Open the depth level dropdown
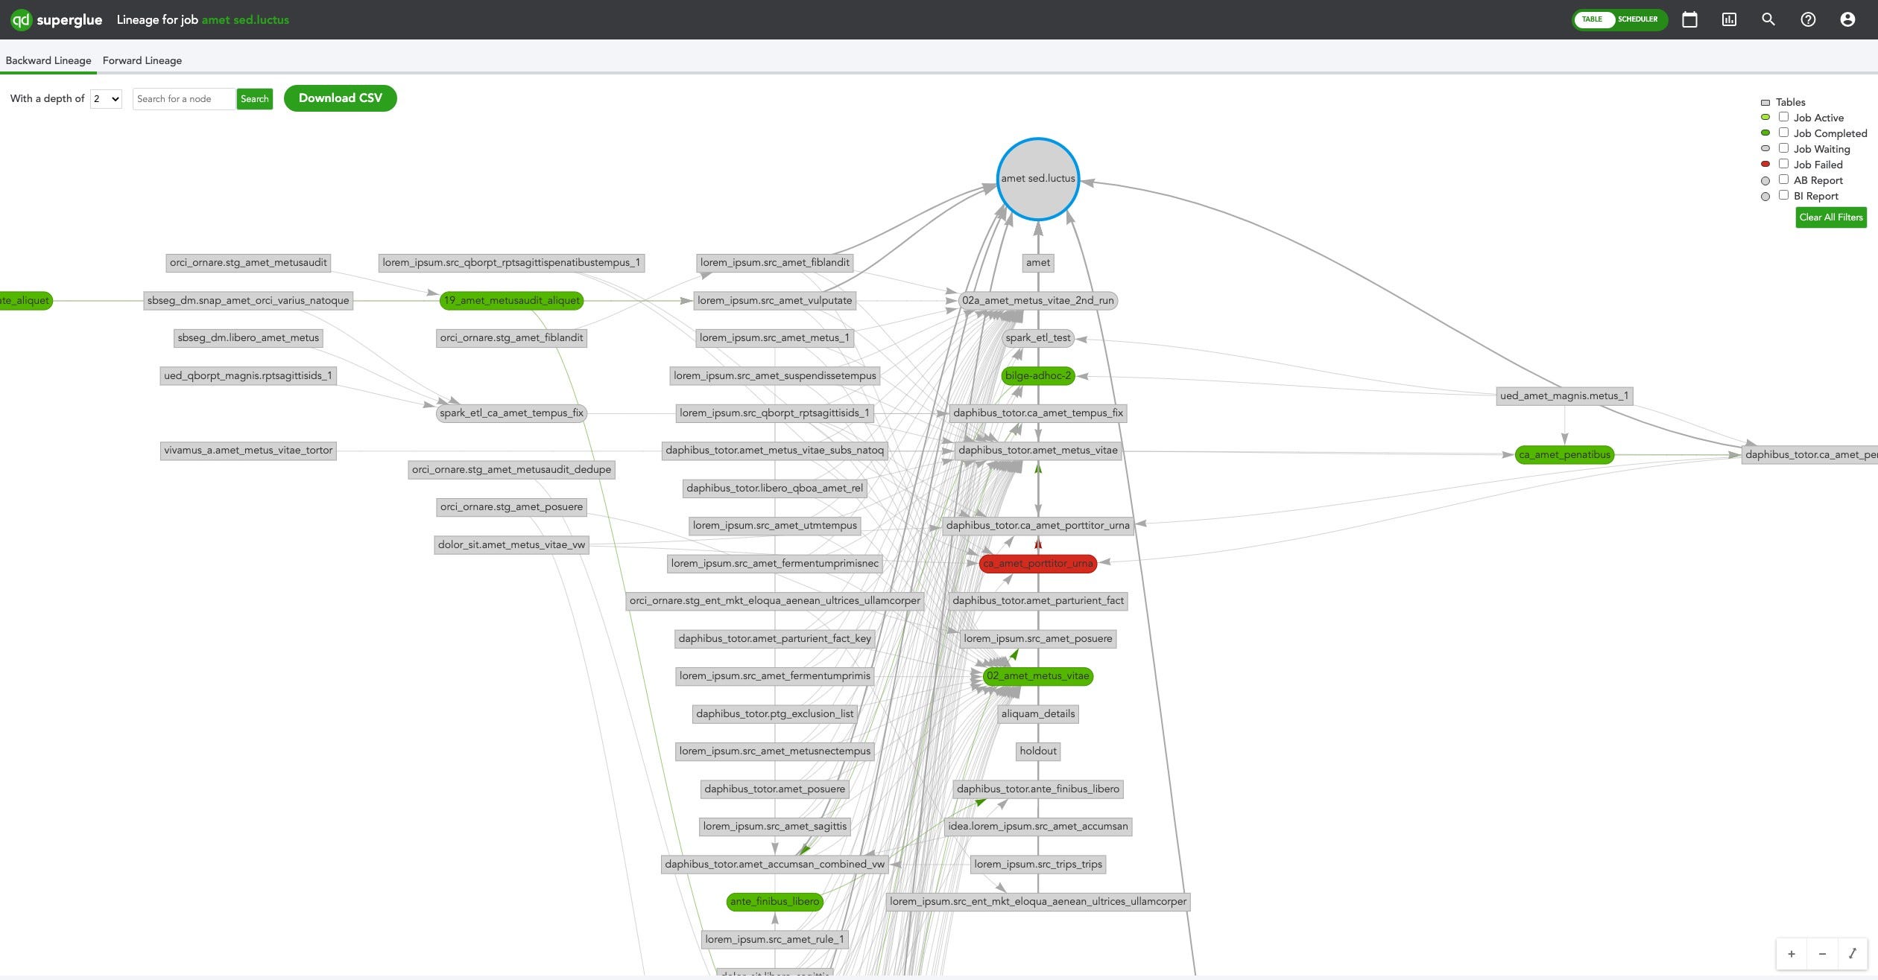 [x=106, y=99]
